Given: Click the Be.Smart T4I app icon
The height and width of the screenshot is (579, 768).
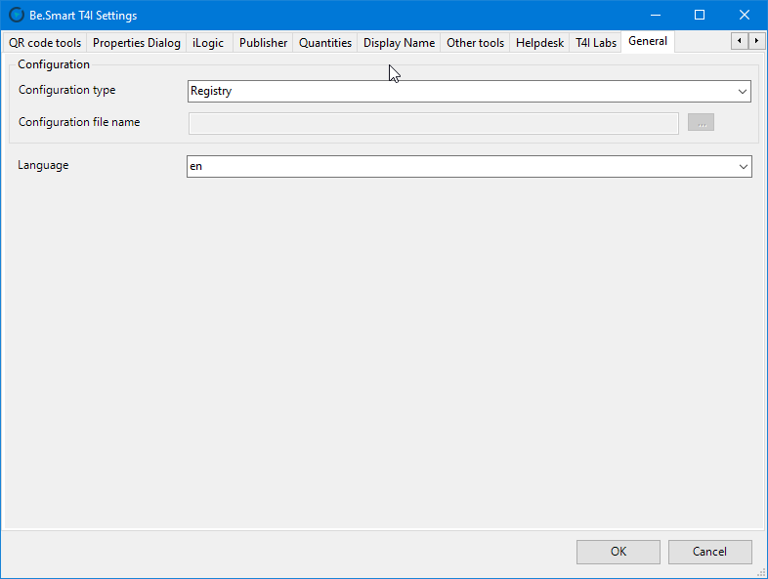Looking at the screenshot, I should pyautogui.click(x=16, y=15).
